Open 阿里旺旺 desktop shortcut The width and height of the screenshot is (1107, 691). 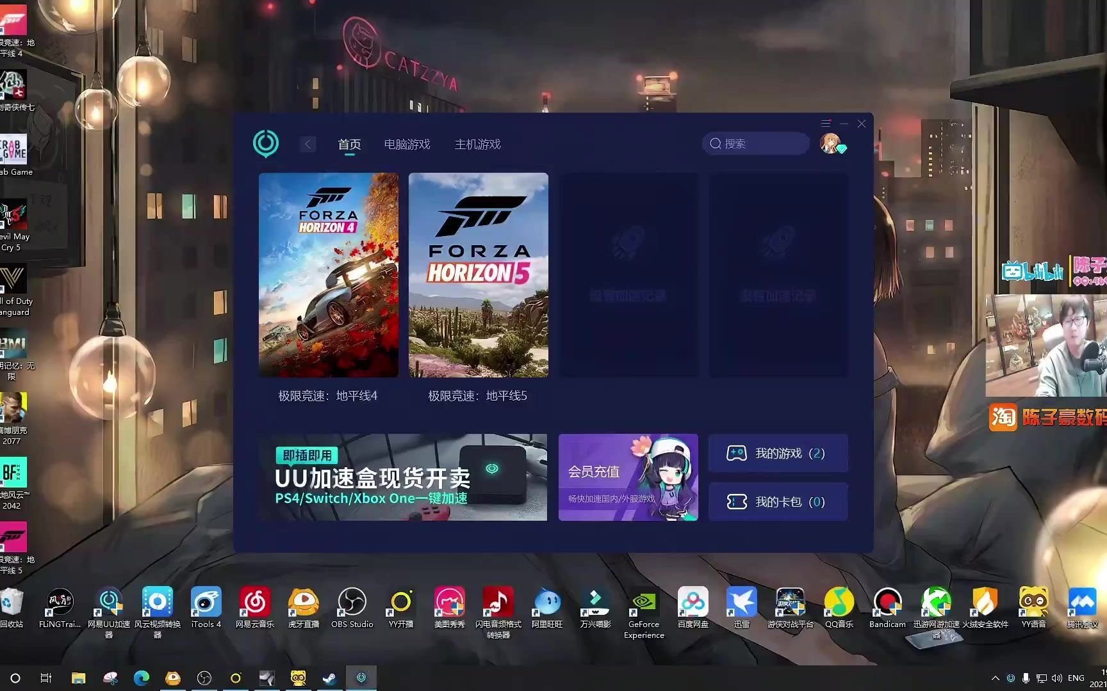click(547, 608)
